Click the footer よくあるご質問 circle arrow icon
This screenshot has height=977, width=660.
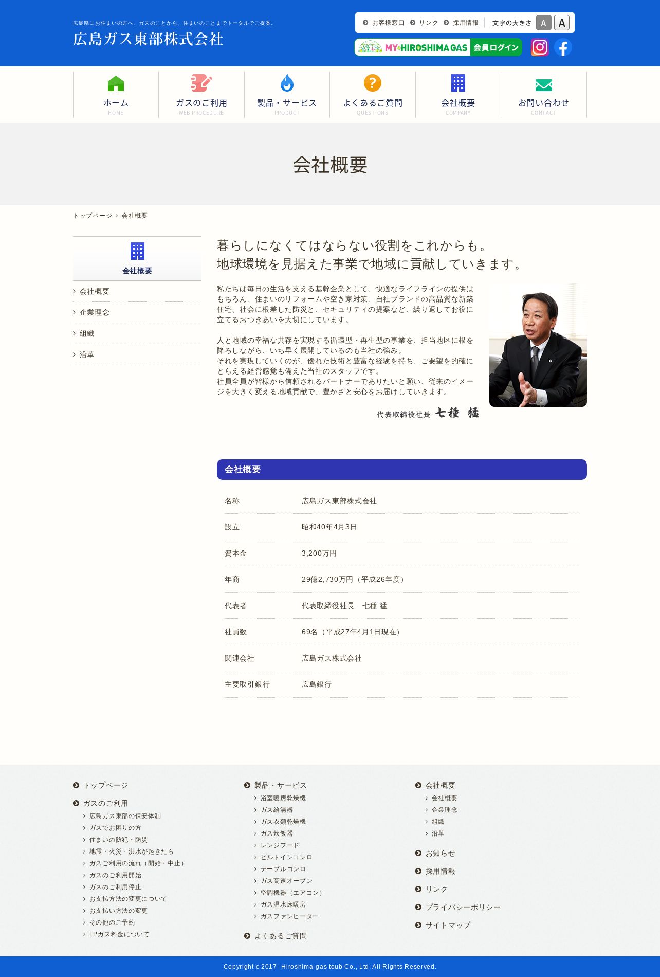point(247,936)
